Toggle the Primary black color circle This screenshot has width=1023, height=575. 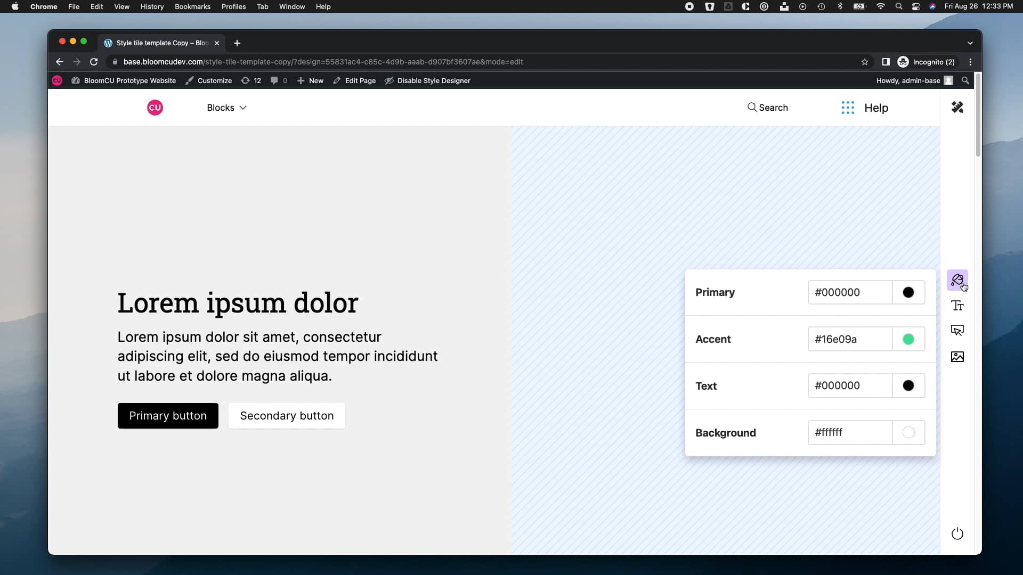coord(908,292)
